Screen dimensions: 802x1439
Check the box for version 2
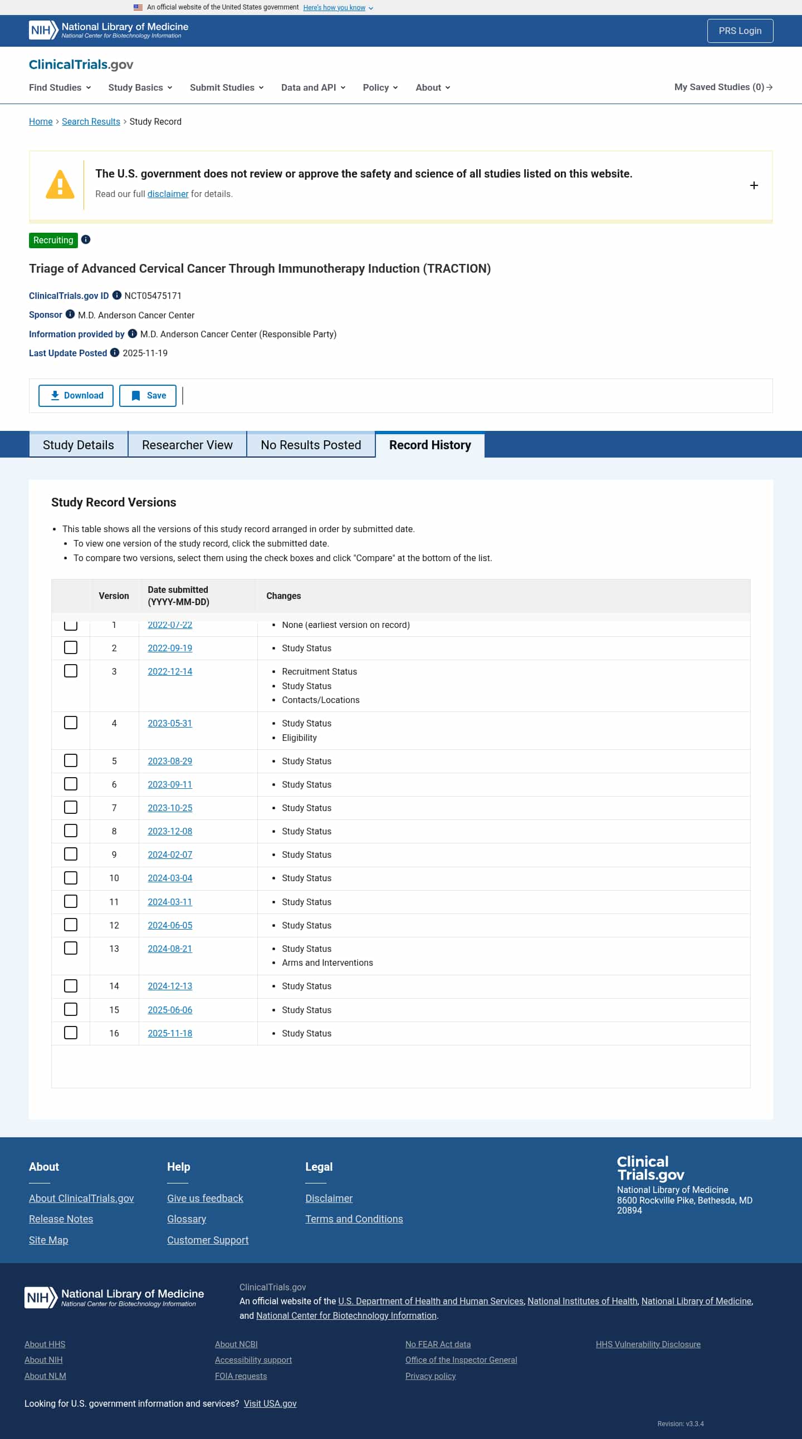[x=70, y=647]
